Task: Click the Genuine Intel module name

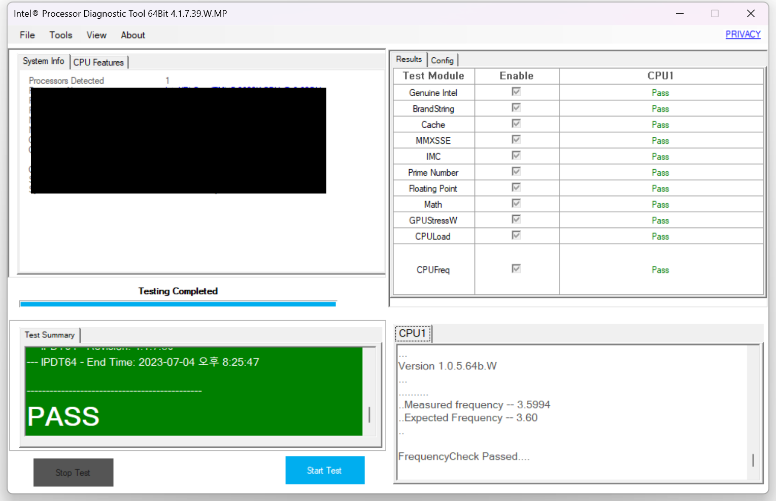Action: tap(433, 93)
